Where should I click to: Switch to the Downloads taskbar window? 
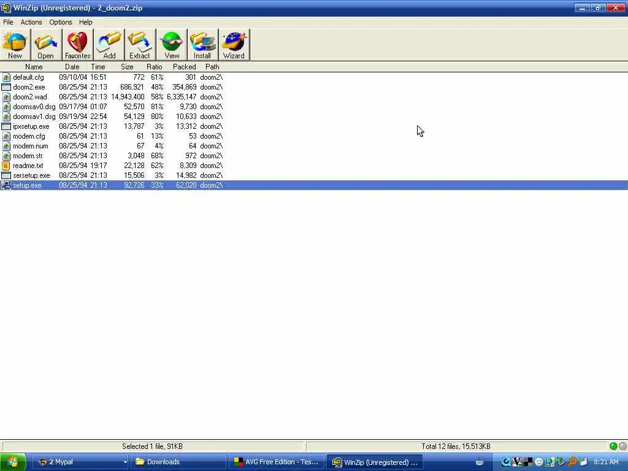[x=178, y=462]
